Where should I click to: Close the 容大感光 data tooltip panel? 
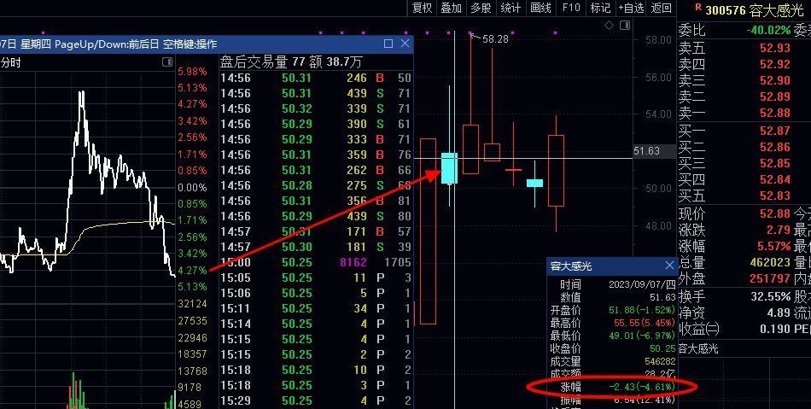[x=669, y=266]
